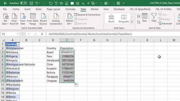Click the From Web import icon
Image resolution: width=180 pixels, height=101 pixels.
point(22,19)
